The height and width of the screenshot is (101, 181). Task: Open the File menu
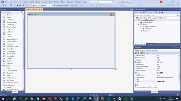tap(6, 2)
